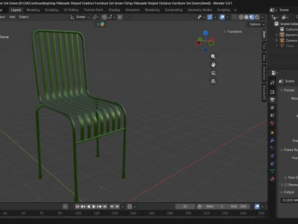
Task: Open the properties editor type dropdown
Action: coord(275,73)
